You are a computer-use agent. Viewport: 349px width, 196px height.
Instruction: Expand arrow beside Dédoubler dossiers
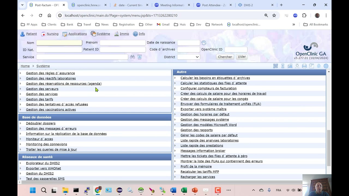point(20,123)
